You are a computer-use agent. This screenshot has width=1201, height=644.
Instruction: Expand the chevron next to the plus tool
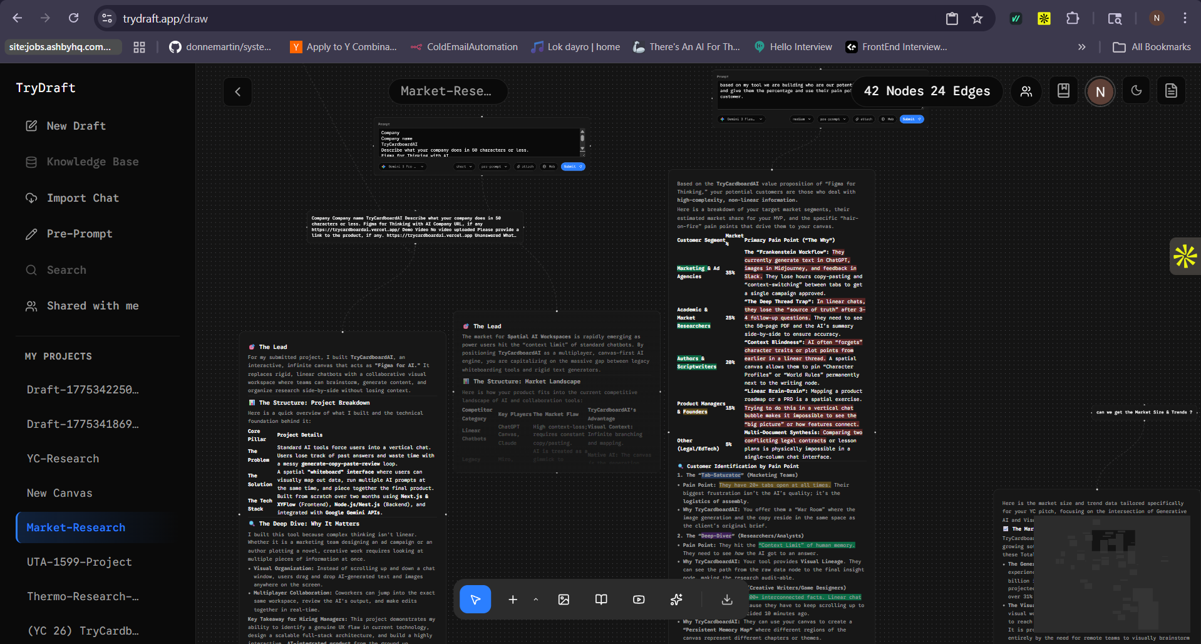click(535, 600)
